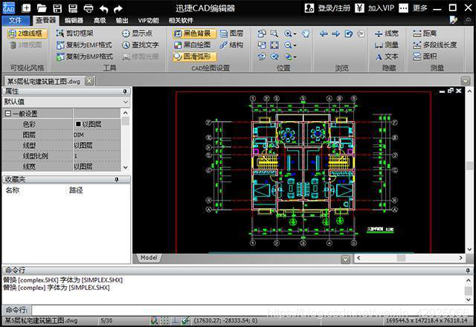This screenshot has width=476, height=327.
Task: Select the 剪切框架 clip frame tool
Action: point(74,33)
